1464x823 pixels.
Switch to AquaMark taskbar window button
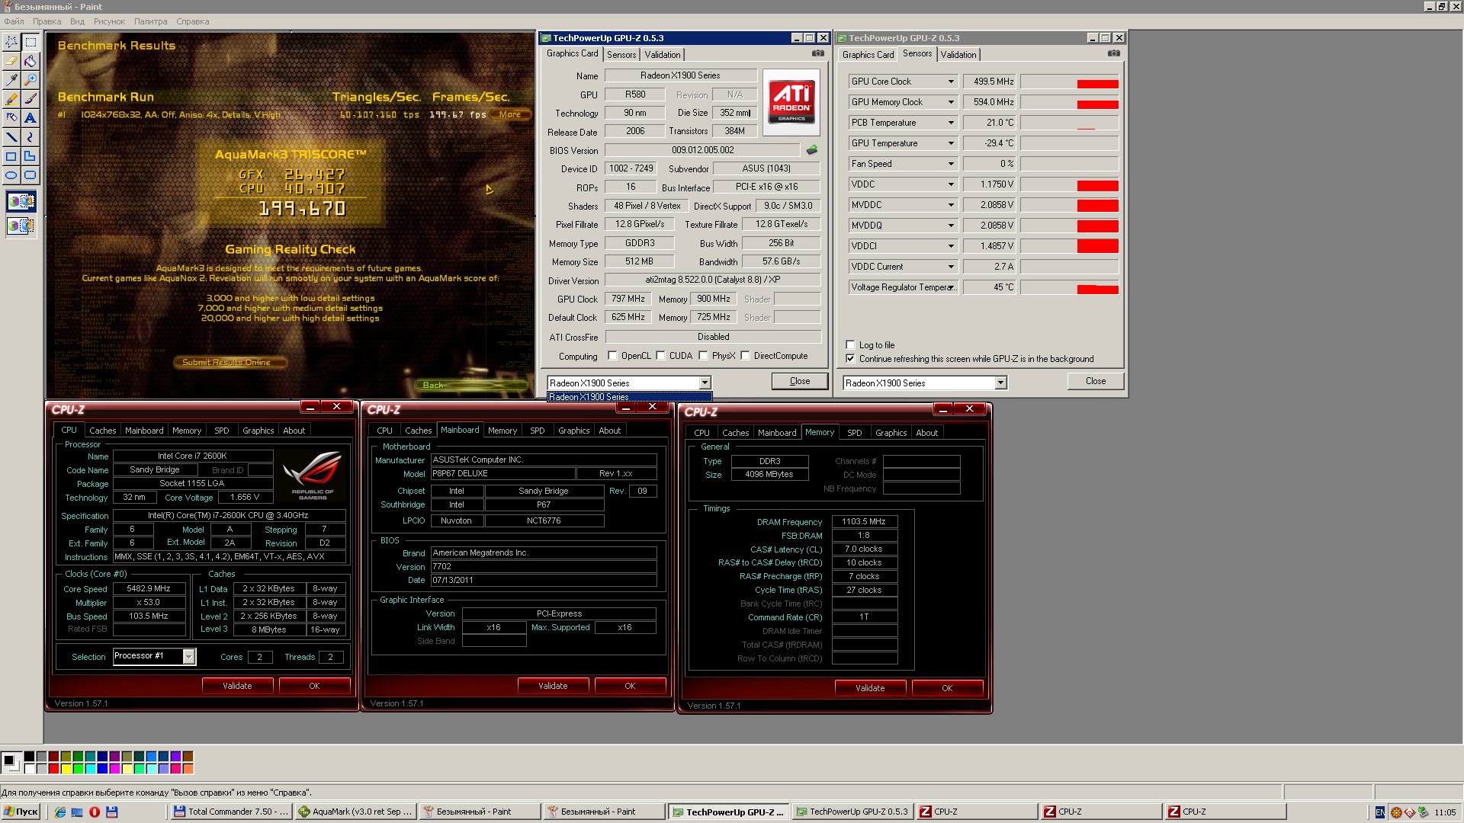[x=355, y=812]
